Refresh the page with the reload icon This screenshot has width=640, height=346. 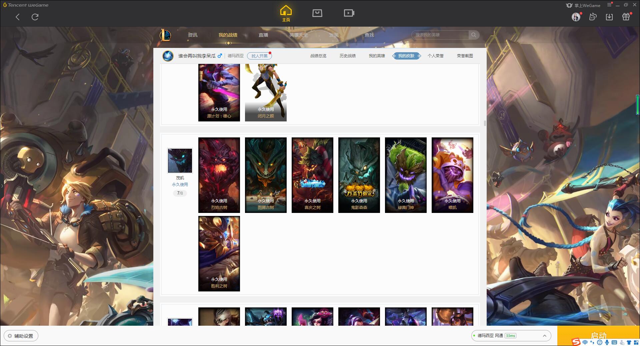[x=35, y=17]
